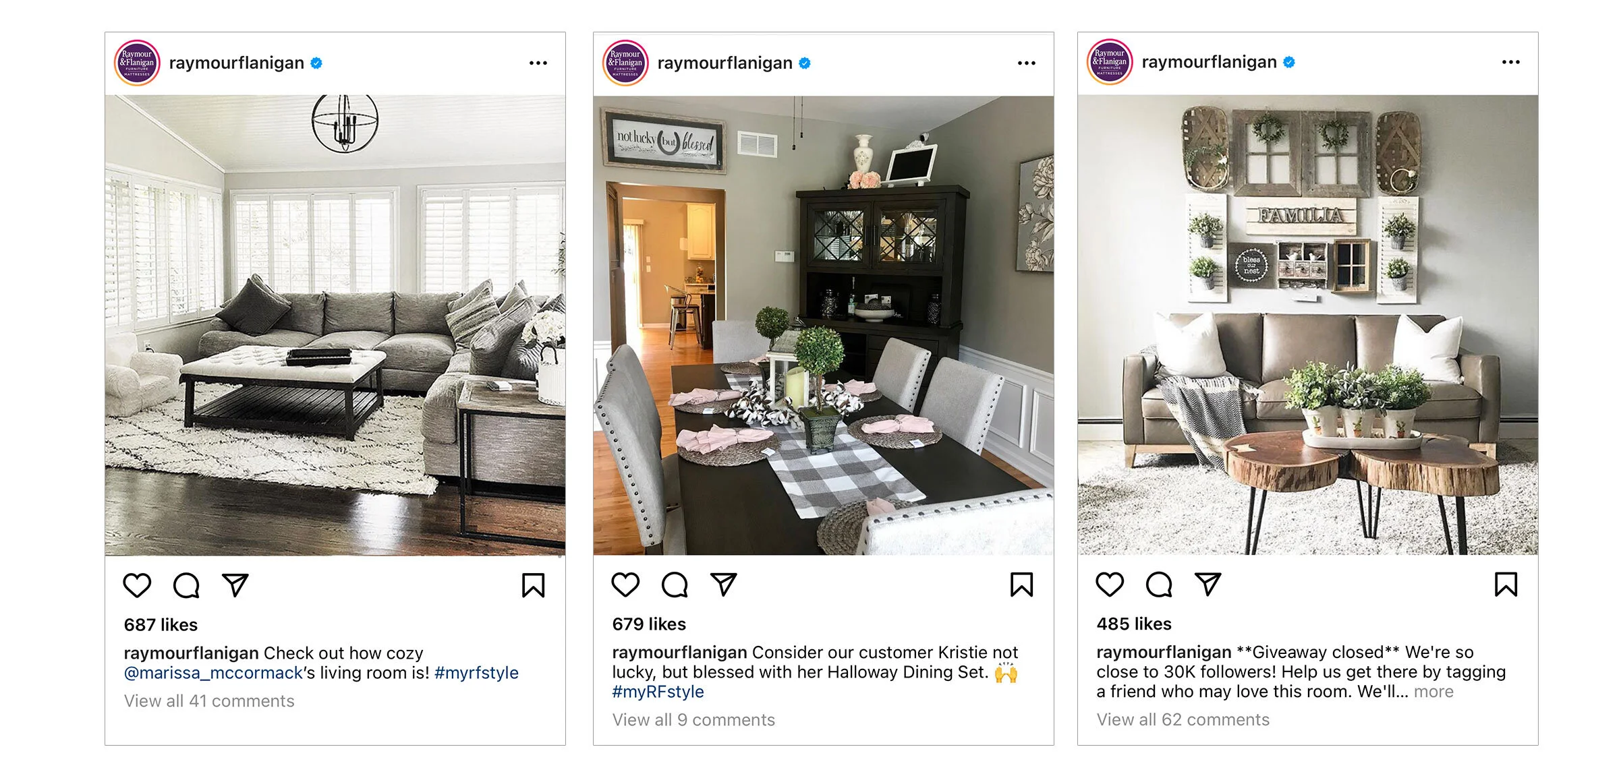The height and width of the screenshot is (776, 1619).
Task: Open the @marissa_mccormack profile mention
Action: [x=213, y=673]
